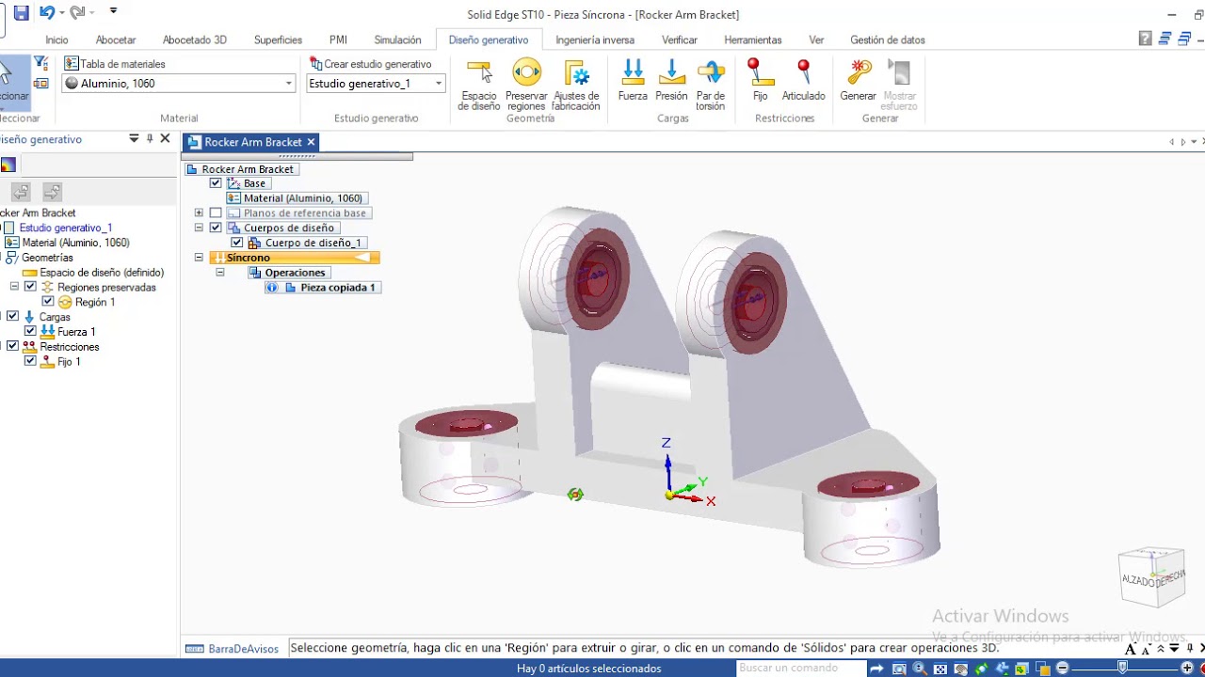The image size is (1205, 677).
Task: Open the Ingeniería inversa tab
Action: point(595,39)
